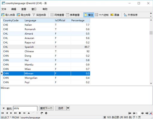This screenshot has height=119, width=153.
Task: Select the Mantšu language cell
Action: click(39, 65)
